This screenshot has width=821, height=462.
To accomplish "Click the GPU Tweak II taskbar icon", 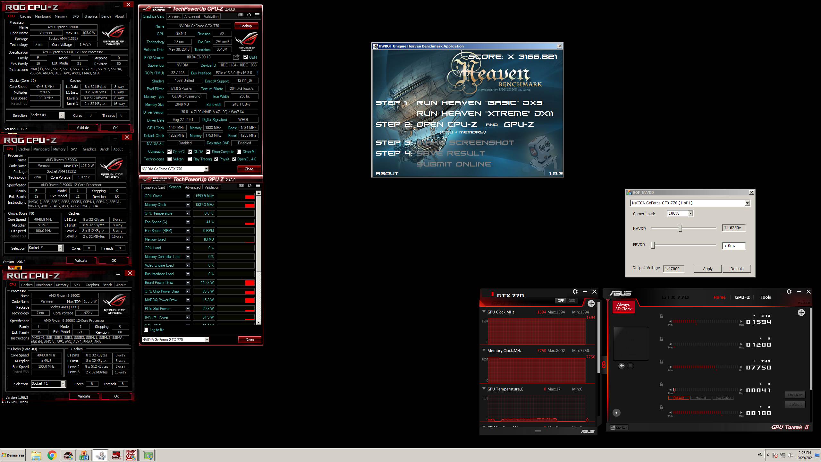I will click(116, 455).
